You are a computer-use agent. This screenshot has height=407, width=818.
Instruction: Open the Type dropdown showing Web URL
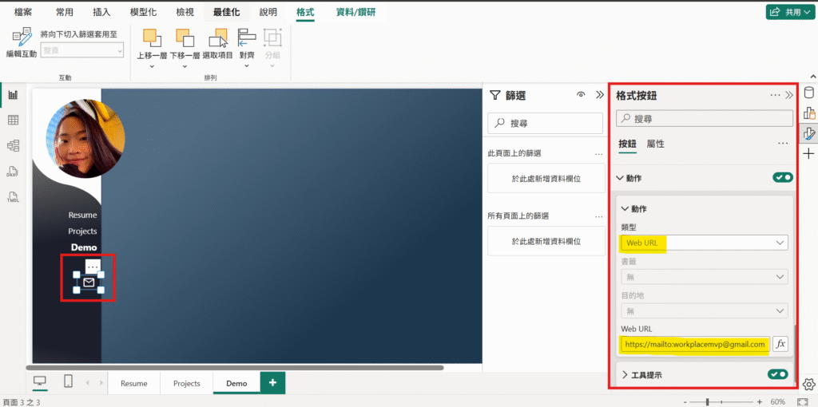[x=704, y=243]
